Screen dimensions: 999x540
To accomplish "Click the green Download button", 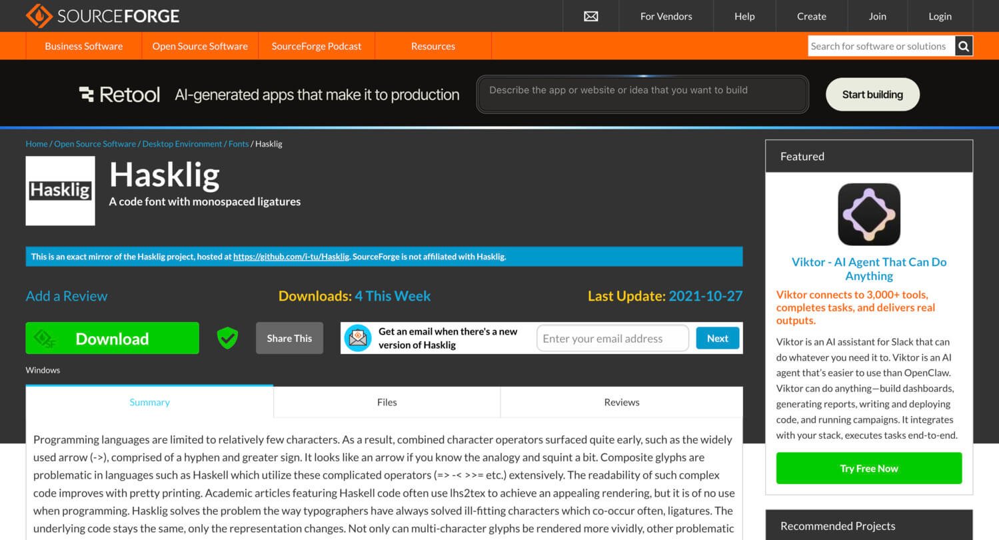I will [112, 338].
